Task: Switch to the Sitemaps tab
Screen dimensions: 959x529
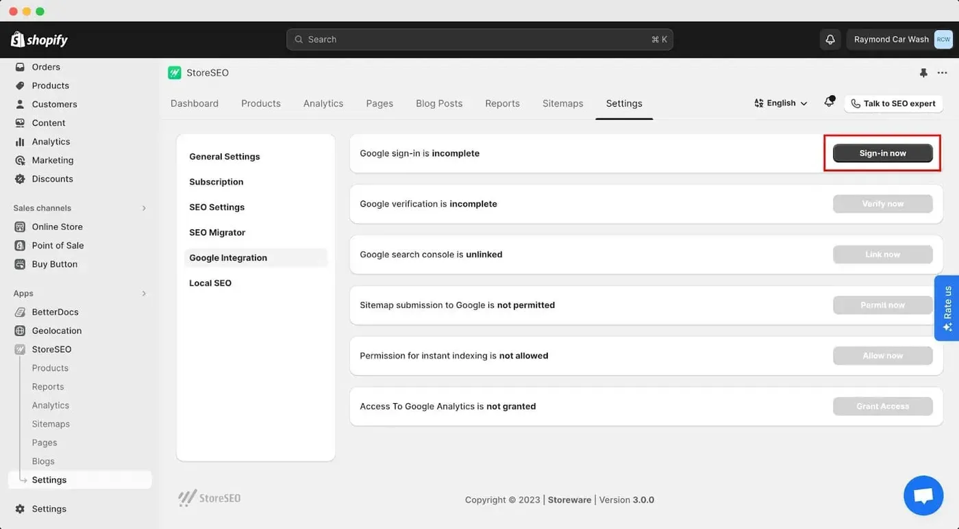Action: 563,103
